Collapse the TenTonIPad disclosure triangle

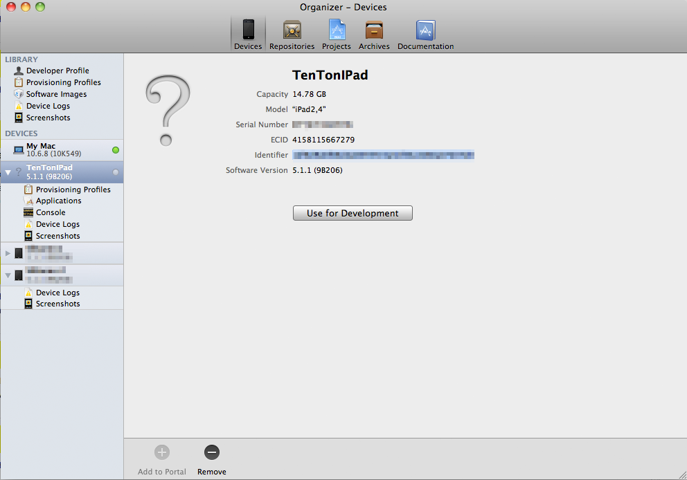[8, 172]
